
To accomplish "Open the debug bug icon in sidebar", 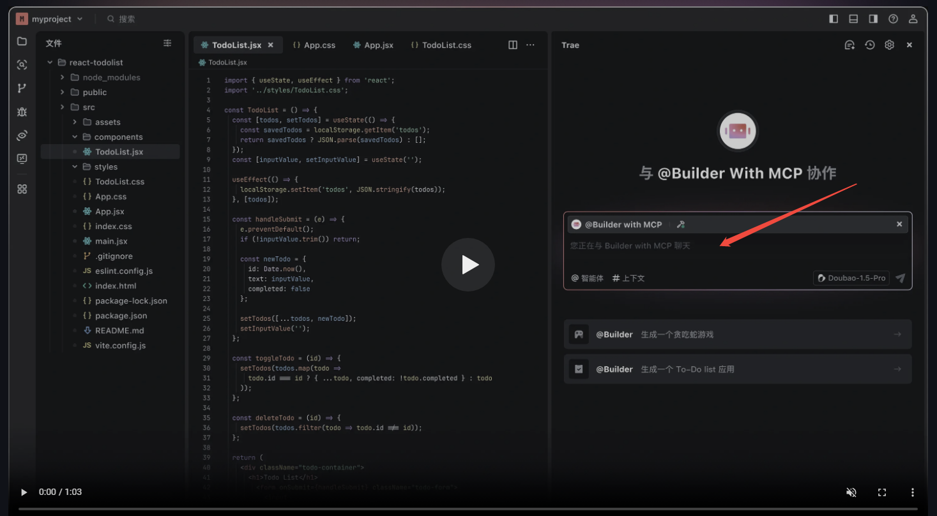I will 22,112.
